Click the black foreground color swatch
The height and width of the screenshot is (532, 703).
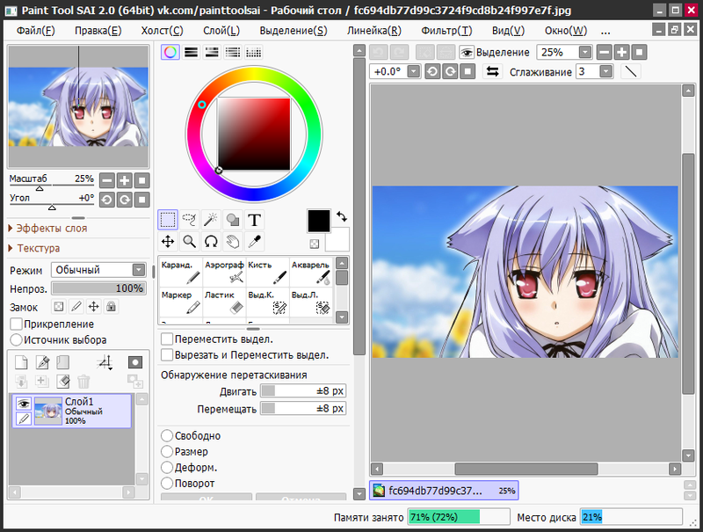318,220
